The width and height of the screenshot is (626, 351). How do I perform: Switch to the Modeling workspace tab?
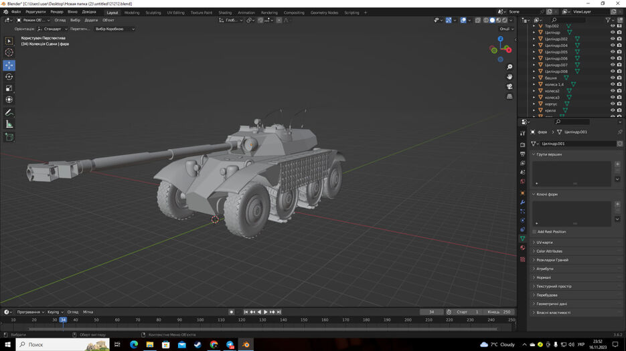point(132,12)
